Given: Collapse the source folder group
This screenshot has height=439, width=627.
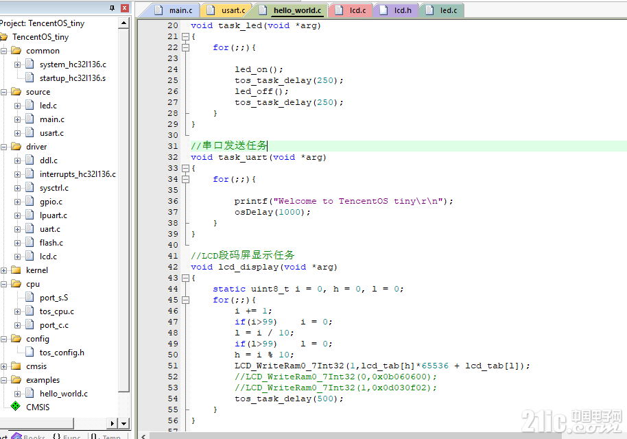Looking at the screenshot, I should [4, 92].
